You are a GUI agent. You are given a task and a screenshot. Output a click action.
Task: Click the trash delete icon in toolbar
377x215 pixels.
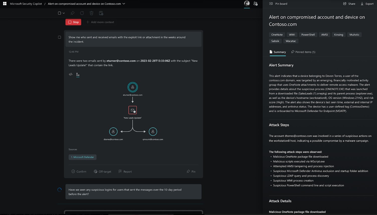[x=91, y=13]
